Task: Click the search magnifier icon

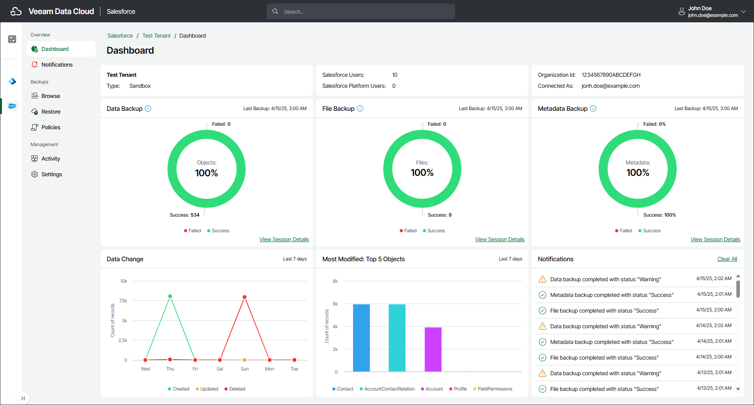Action: 275,11
